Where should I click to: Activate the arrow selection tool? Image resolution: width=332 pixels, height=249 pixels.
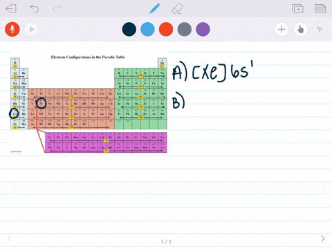(320, 29)
